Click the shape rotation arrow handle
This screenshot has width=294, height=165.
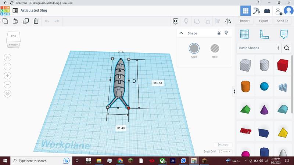coord(134,81)
